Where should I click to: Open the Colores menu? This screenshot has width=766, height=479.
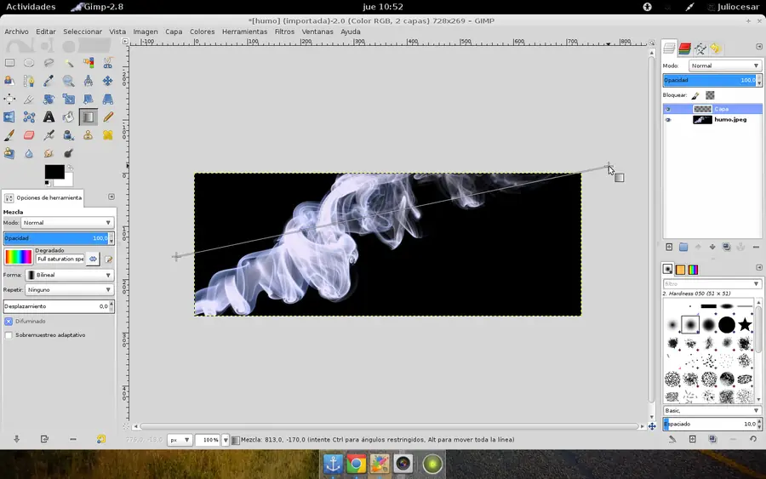(202, 31)
